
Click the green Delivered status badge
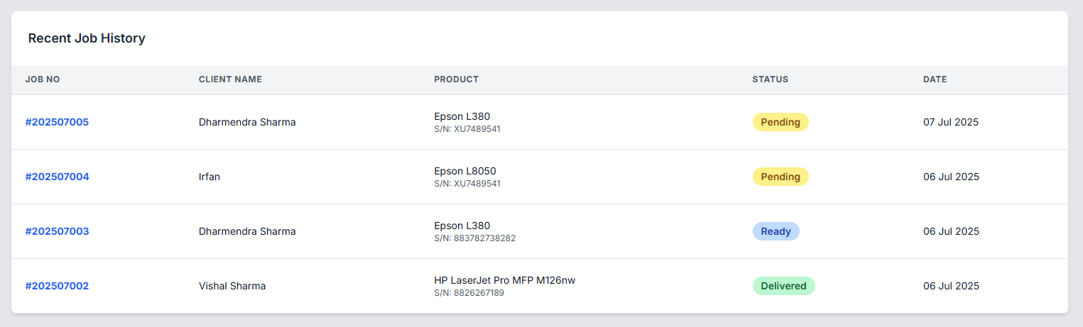[783, 286]
